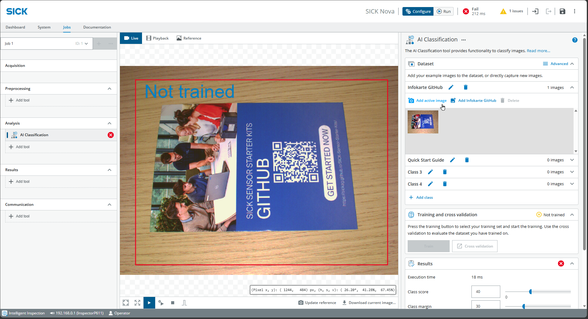Click the stop square button
588x319 pixels.
pos(173,303)
